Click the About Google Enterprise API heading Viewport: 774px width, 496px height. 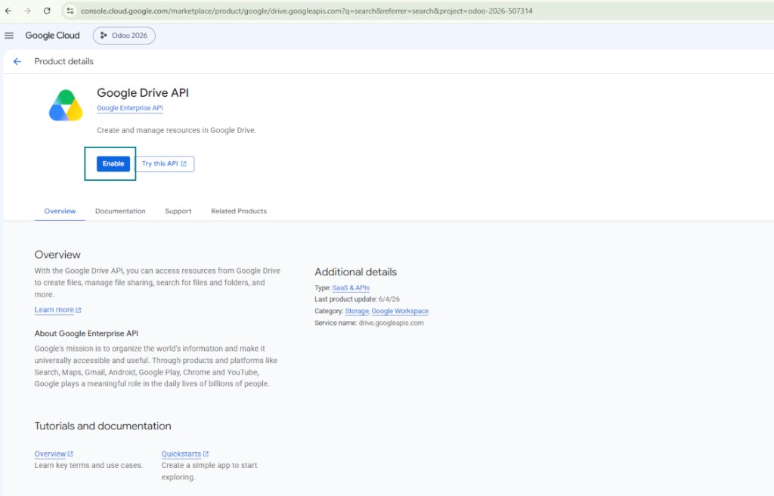[86, 333]
